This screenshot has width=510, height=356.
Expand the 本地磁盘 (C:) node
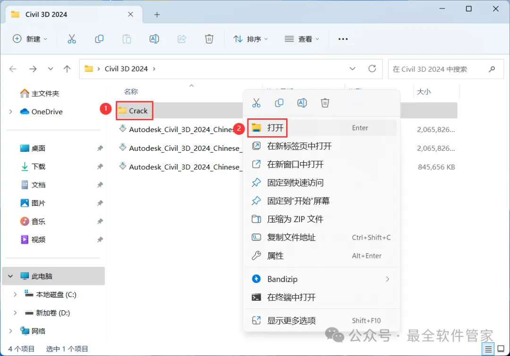tap(15, 295)
